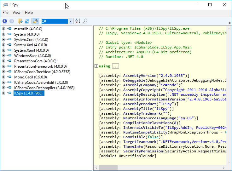The height and width of the screenshot is (171, 232).
Task: Follow the ThemeInfo attribute link
Action: 133,147
